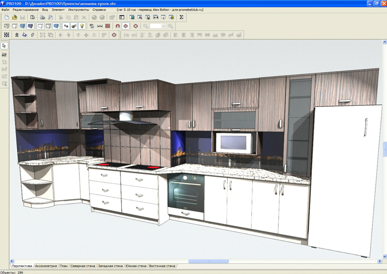The width and height of the screenshot is (387, 274).
Task: Click the Sigma report icon
Action: tap(181, 17)
